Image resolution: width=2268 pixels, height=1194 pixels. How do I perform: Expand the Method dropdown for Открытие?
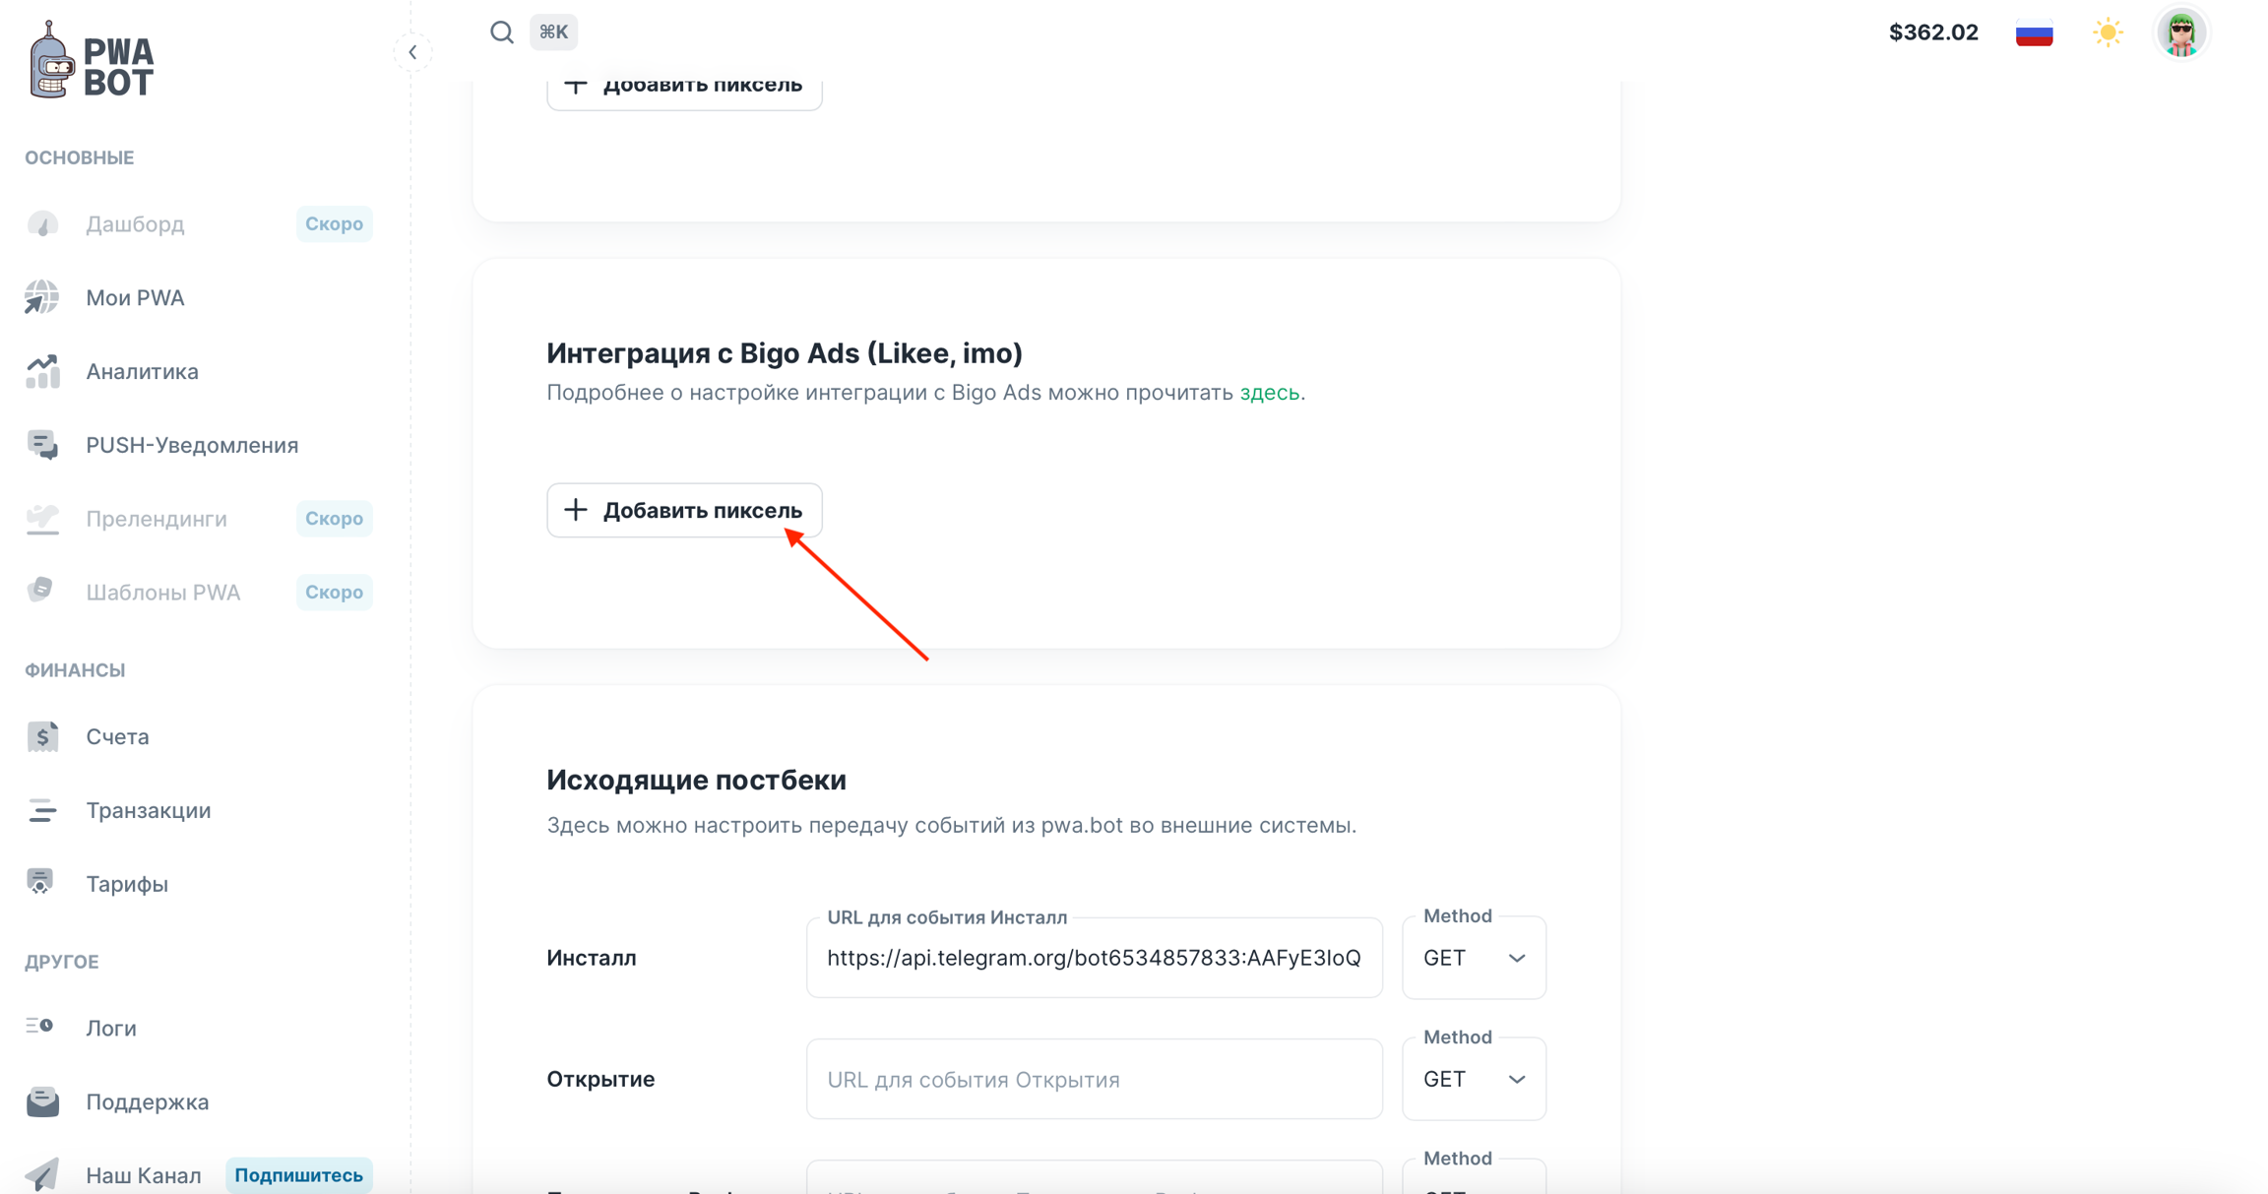tap(1474, 1079)
